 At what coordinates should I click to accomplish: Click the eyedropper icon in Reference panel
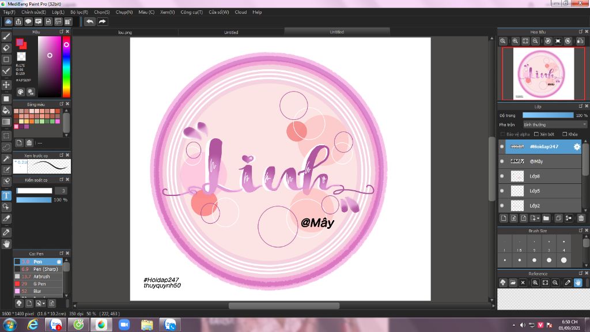(568, 282)
